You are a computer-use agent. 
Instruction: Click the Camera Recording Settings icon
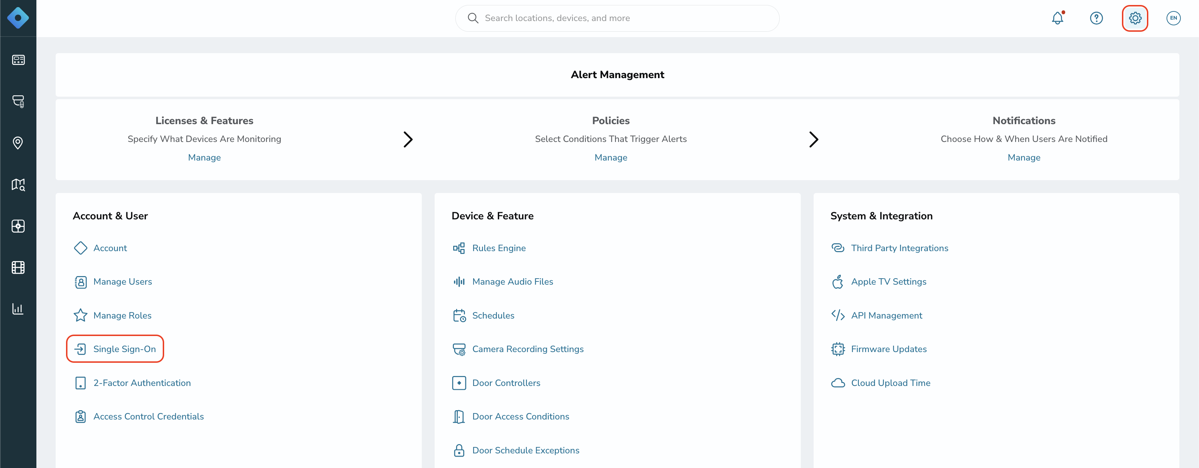coord(459,349)
